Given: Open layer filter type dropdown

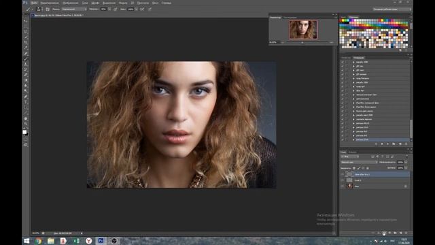Looking at the screenshot, I should point(350,157).
